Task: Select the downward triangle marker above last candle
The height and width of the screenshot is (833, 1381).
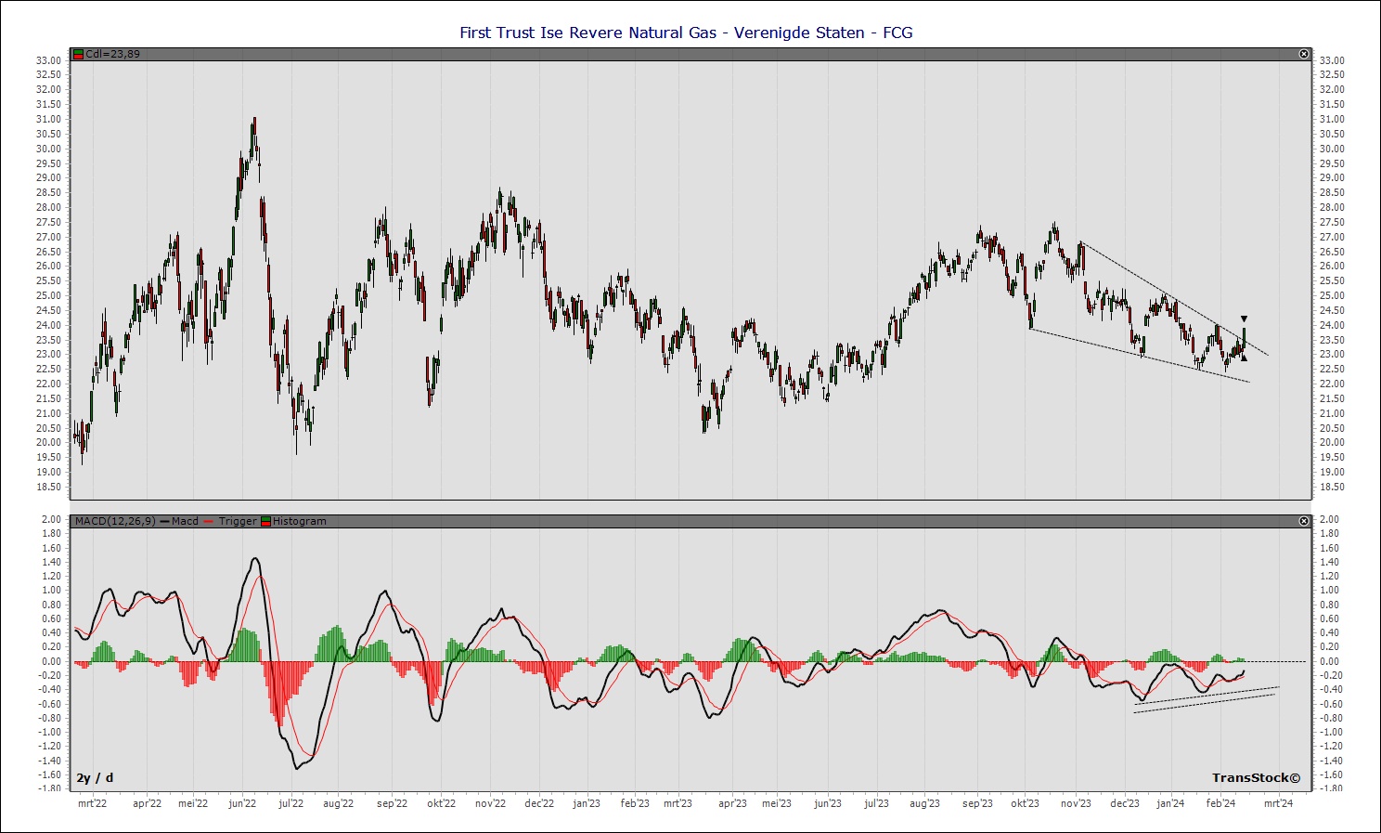Action: (1244, 319)
